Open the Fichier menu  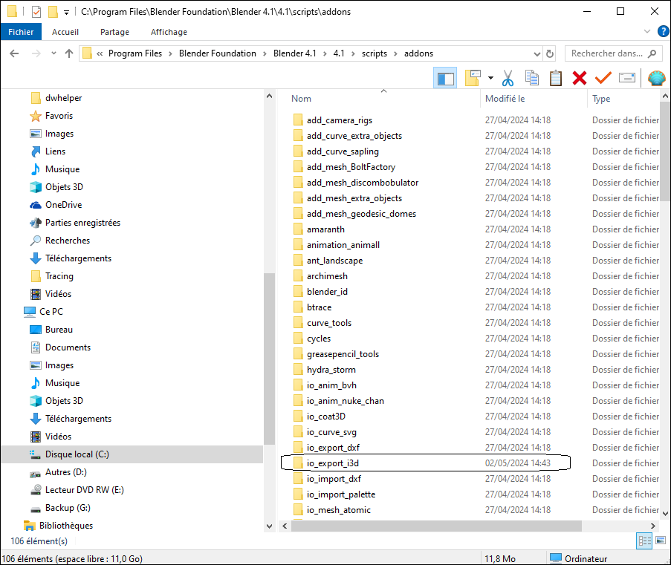pyautogui.click(x=21, y=32)
